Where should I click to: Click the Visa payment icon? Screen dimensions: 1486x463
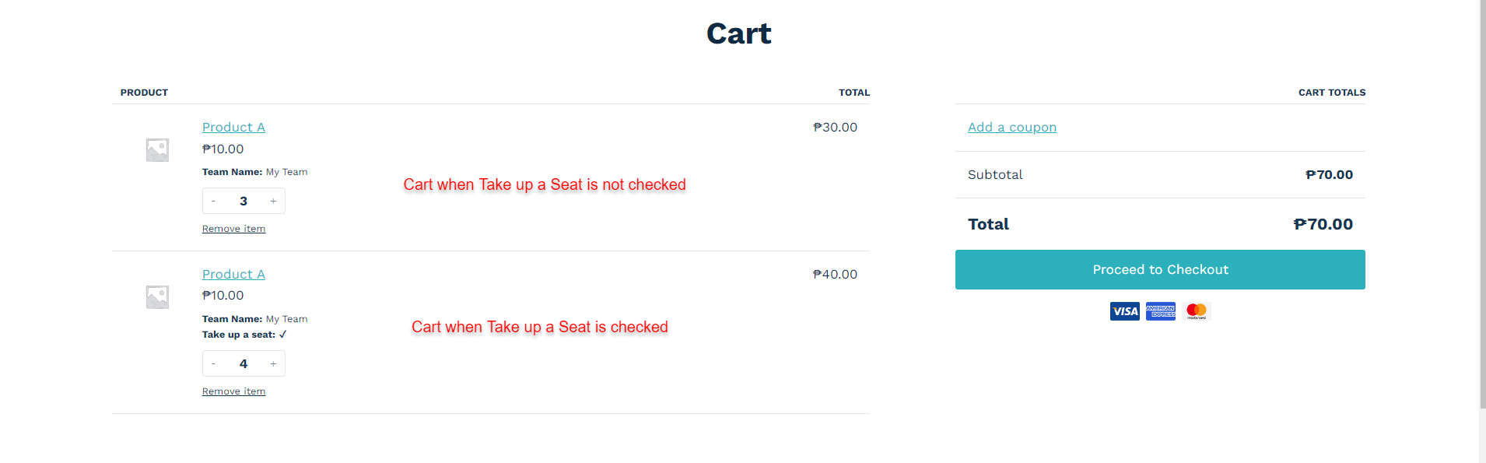(1124, 311)
